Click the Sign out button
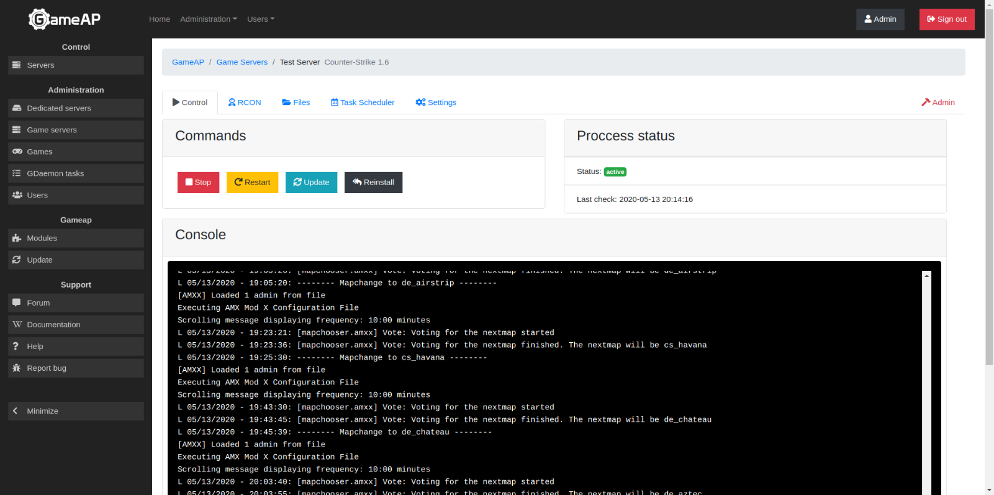This screenshot has height=495, width=994. click(946, 19)
